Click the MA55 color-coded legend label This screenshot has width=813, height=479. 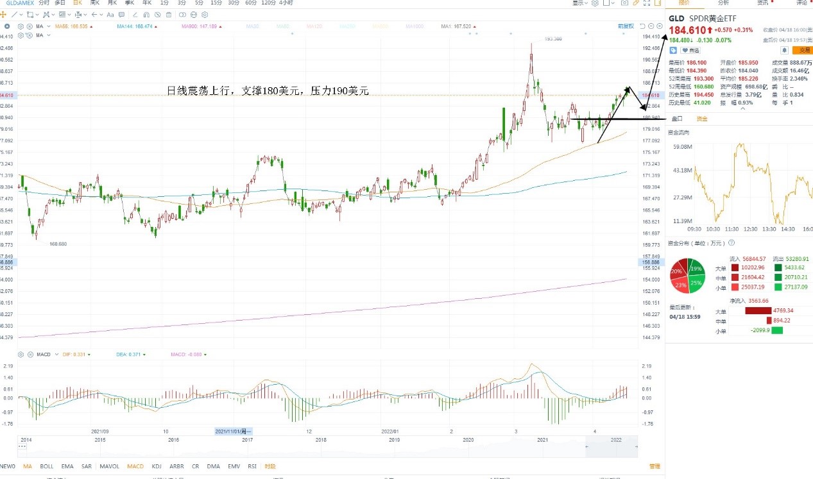[x=70, y=26]
